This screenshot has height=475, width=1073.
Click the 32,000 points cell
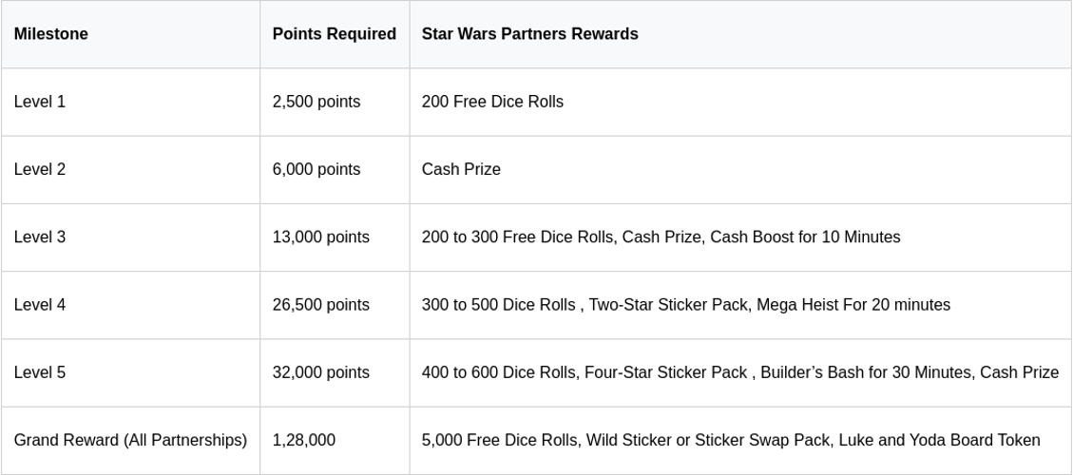point(320,372)
